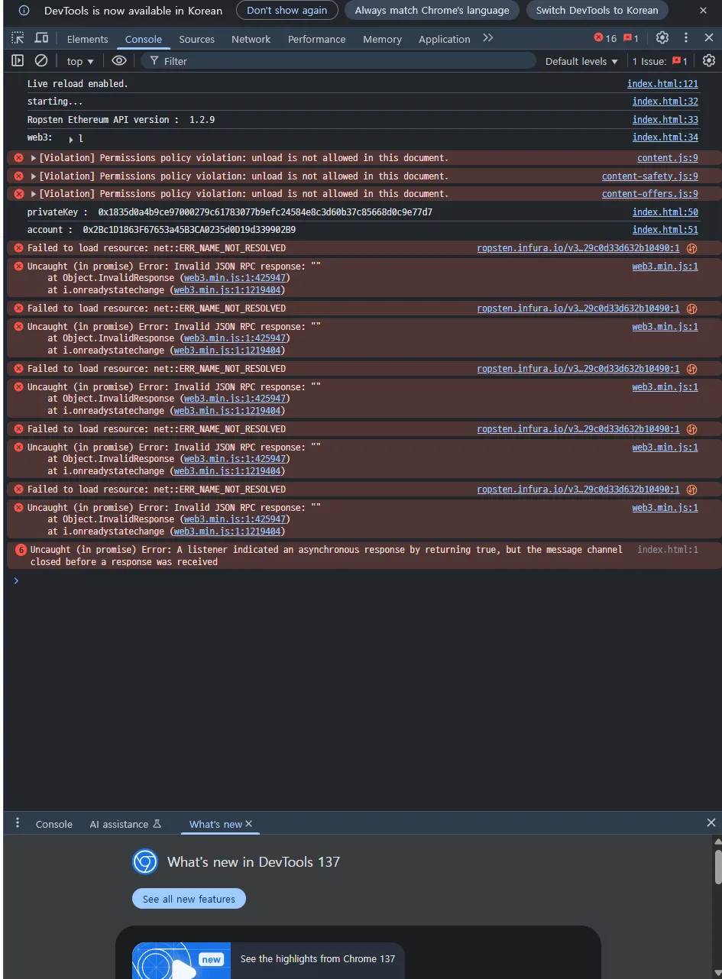The height and width of the screenshot is (979, 722).
Task: Click the grouped error count 6 badge
Action: (21, 550)
